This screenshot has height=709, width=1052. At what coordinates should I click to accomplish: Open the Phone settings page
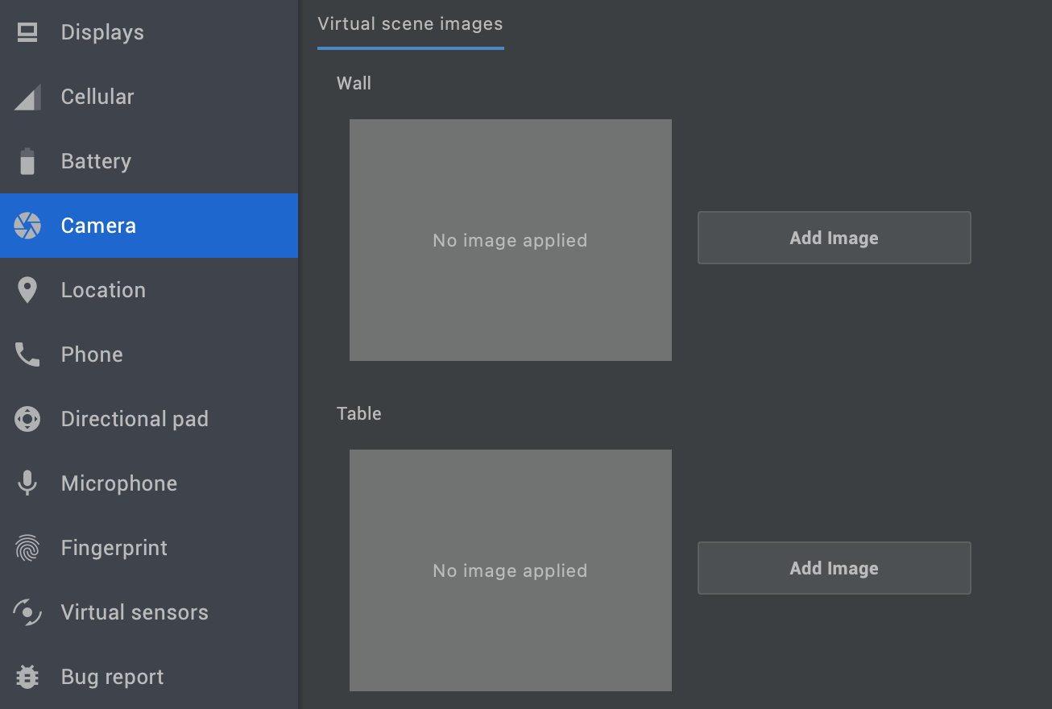coord(91,354)
